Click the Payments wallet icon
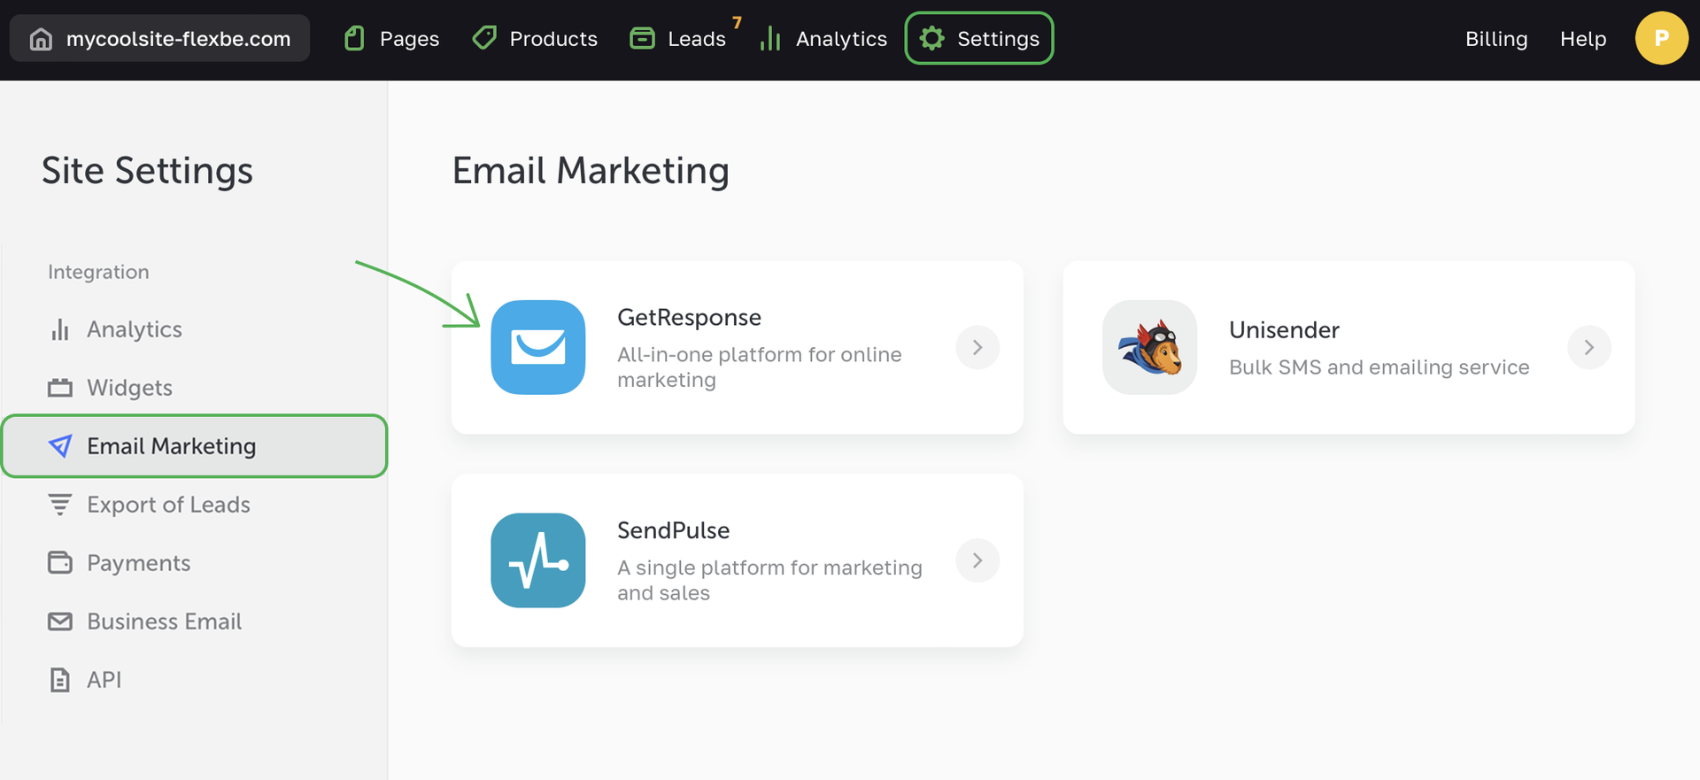This screenshot has width=1700, height=780. point(60,563)
